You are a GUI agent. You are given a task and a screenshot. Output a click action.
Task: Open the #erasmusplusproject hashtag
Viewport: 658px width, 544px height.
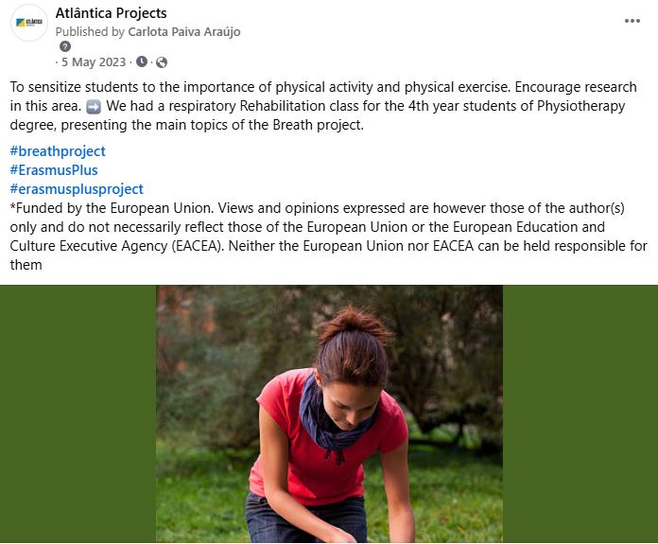coord(77,189)
